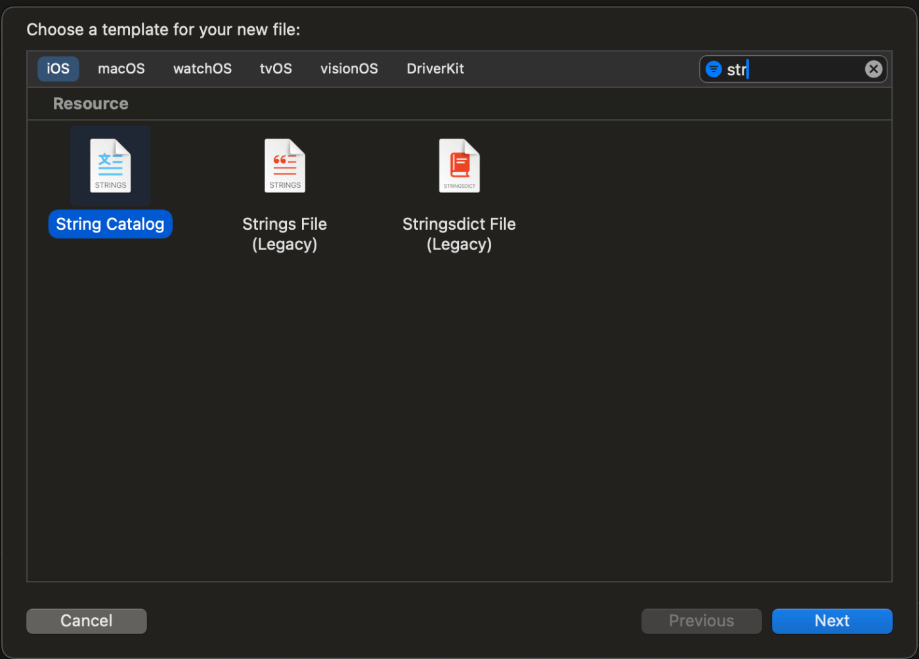Click the filter icon in search field
The width and height of the screenshot is (919, 659).
point(714,69)
